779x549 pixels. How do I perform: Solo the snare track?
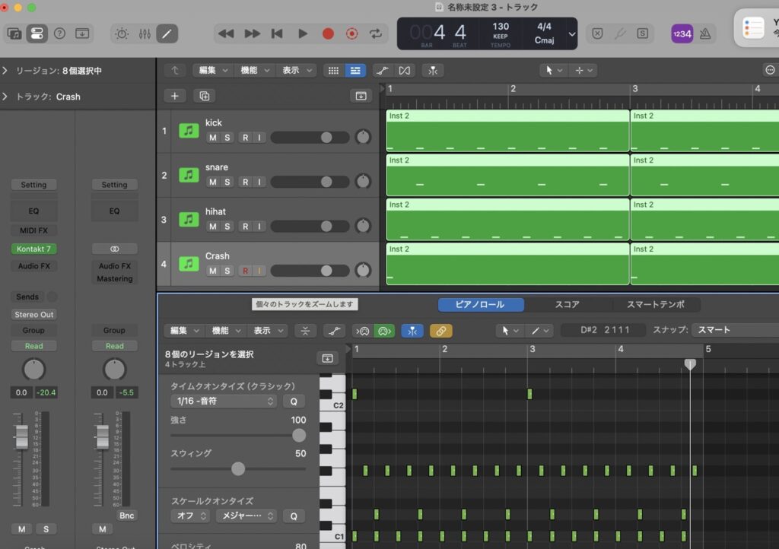pos(227,182)
